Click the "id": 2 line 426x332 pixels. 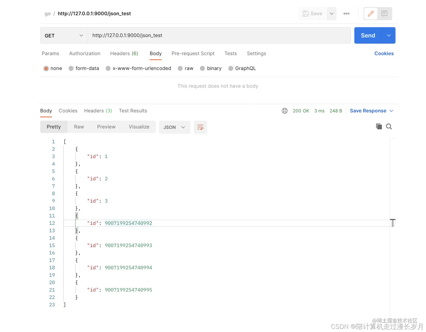[97, 179]
